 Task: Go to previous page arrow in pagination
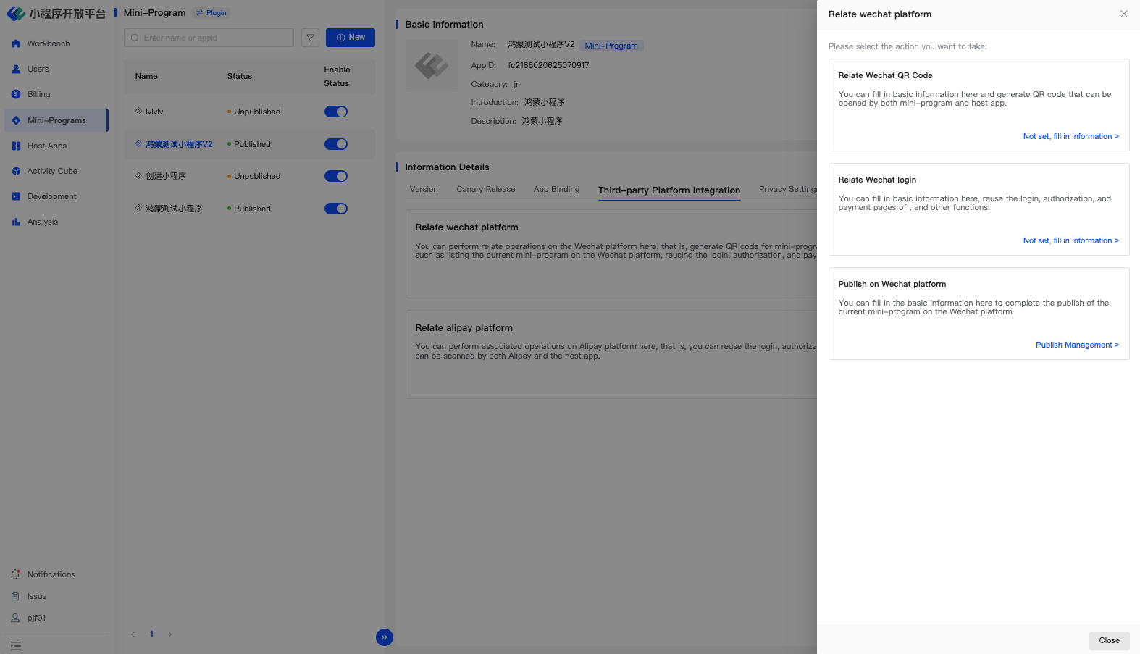[133, 634]
